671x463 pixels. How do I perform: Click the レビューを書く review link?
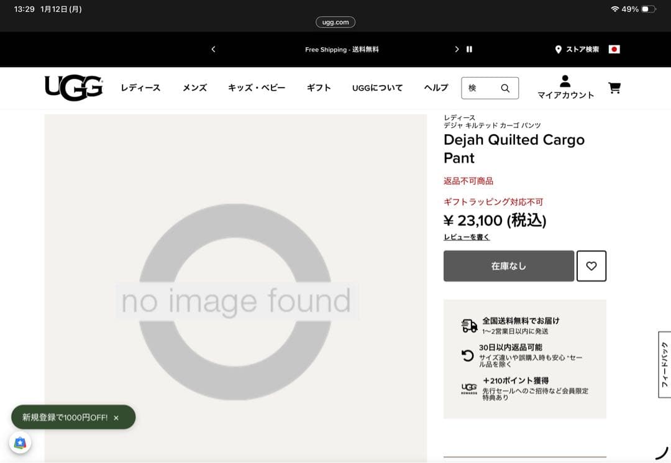466,237
